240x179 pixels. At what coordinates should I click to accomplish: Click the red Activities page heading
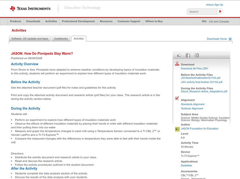tap(19, 31)
